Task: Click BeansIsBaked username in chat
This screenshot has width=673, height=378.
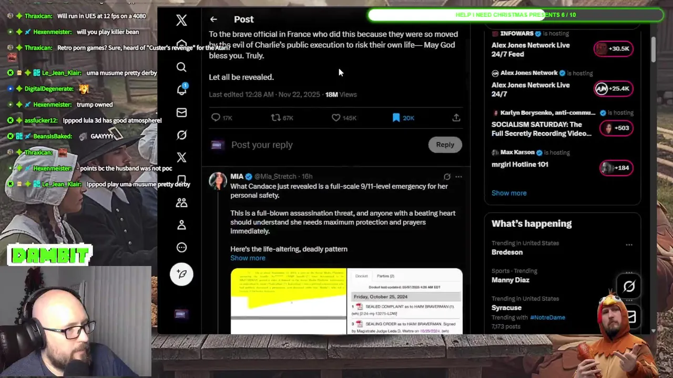Action: tap(52, 136)
